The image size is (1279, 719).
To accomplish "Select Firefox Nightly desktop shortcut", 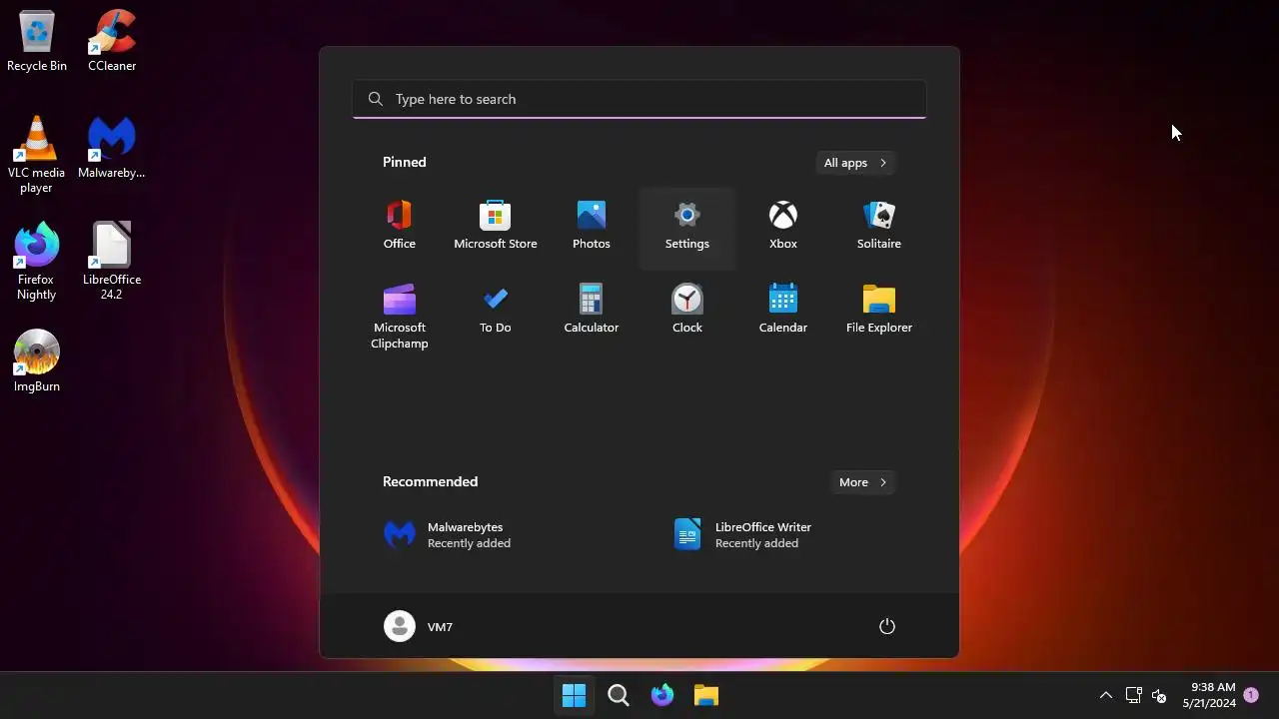I will coord(37,262).
